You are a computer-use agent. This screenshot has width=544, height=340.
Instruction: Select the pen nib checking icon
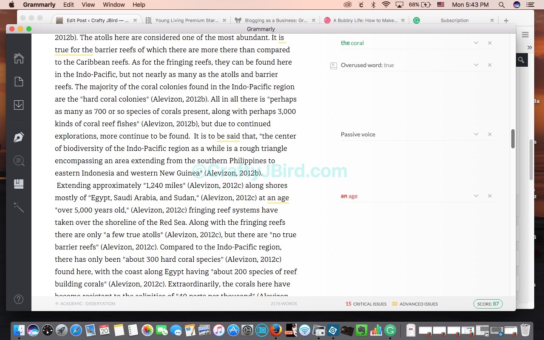19,137
